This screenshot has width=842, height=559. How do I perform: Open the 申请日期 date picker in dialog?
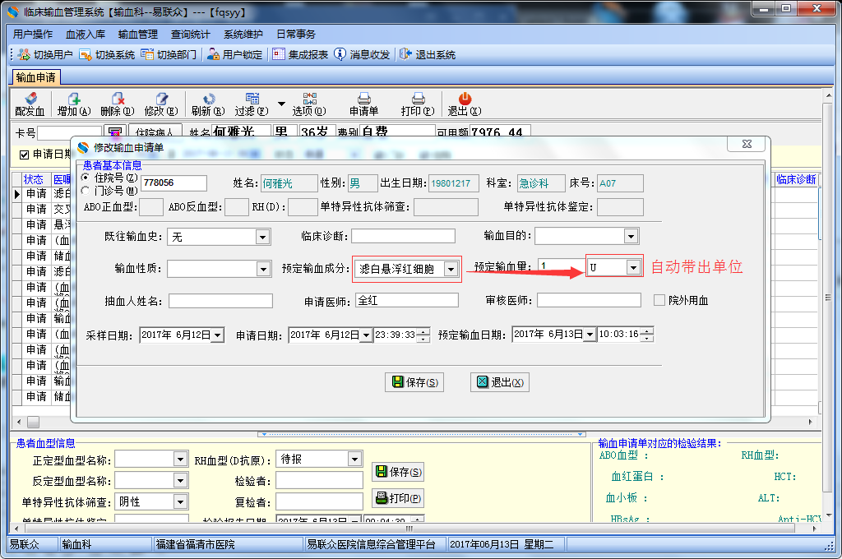(366, 335)
